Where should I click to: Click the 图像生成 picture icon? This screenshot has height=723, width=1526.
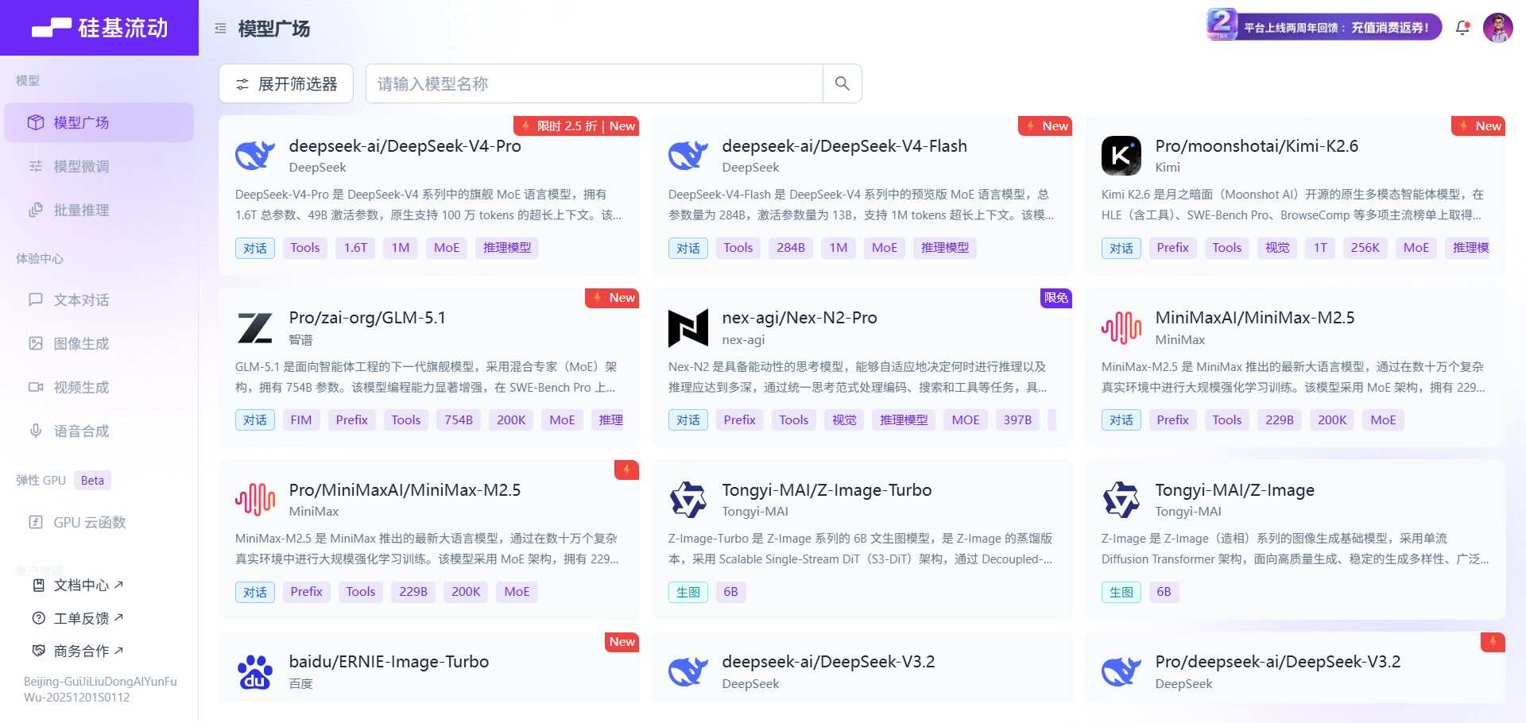36,343
